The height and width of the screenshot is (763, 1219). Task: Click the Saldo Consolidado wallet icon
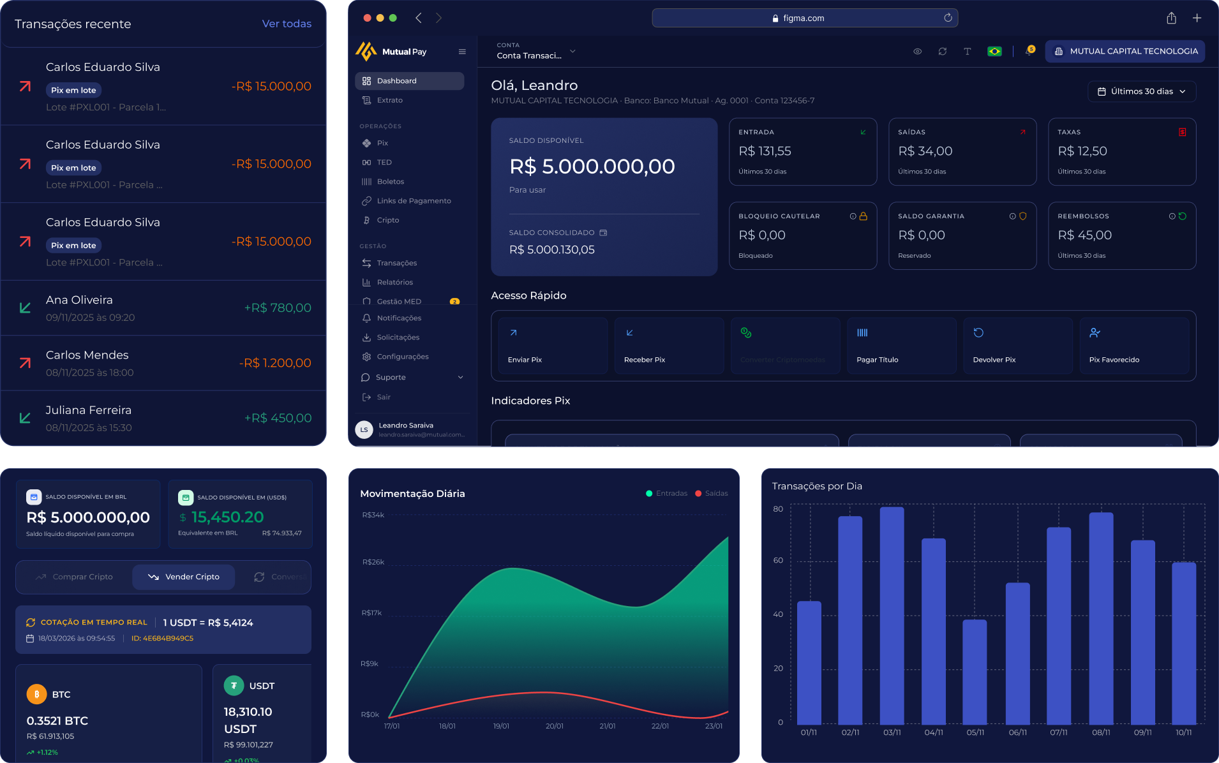click(x=603, y=233)
